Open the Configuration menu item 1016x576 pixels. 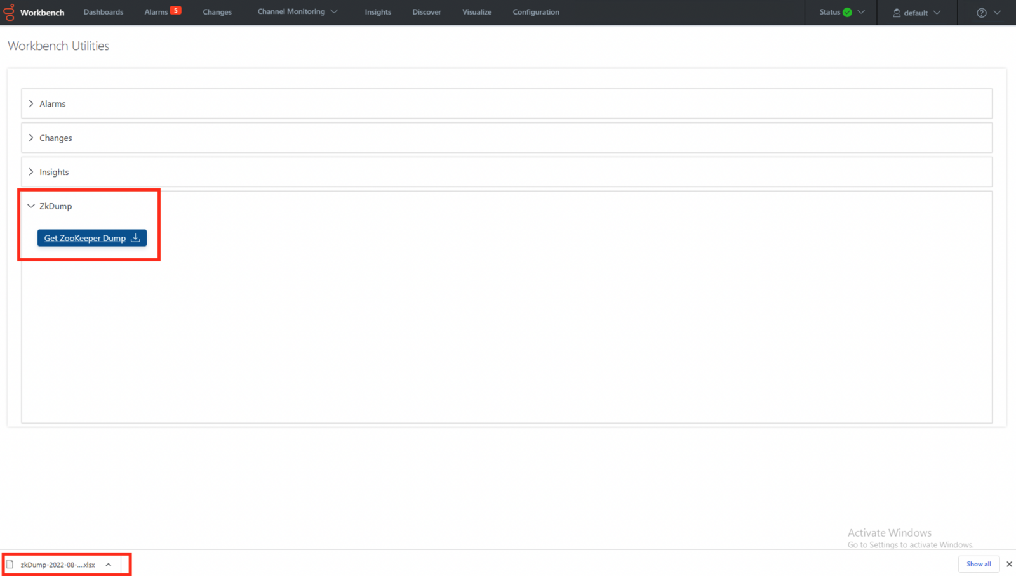pyautogui.click(x=536, y=12)
